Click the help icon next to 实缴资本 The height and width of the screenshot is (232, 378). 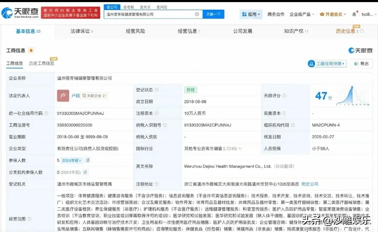[284, 113]
